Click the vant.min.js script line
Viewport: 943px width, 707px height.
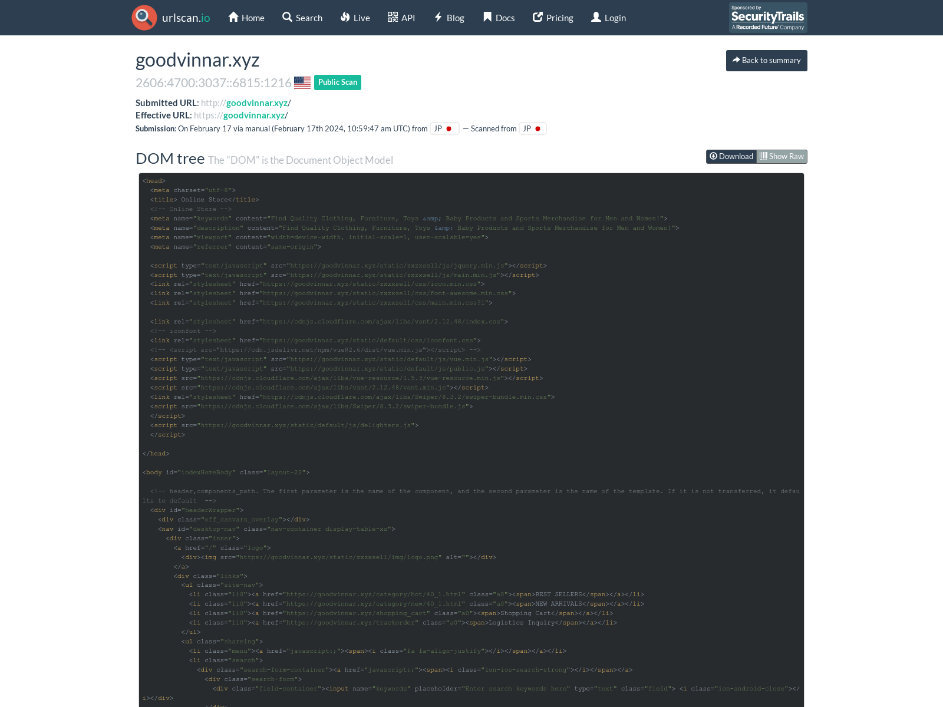(x=319, y=388)
